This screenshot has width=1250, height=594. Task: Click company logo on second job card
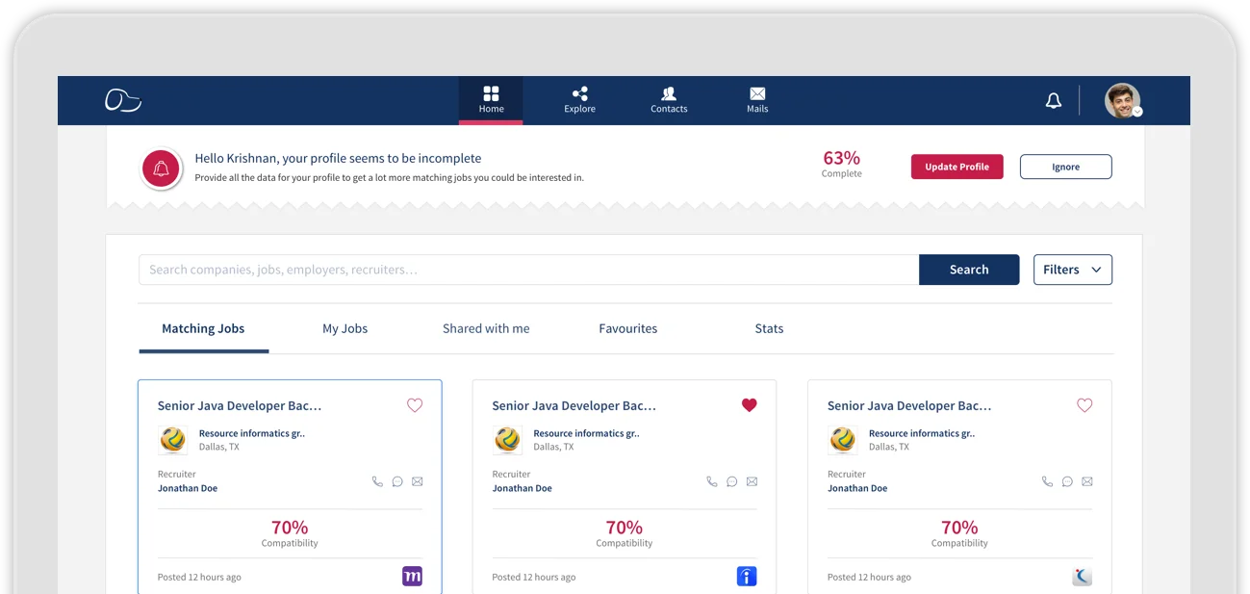click(507, 440)
